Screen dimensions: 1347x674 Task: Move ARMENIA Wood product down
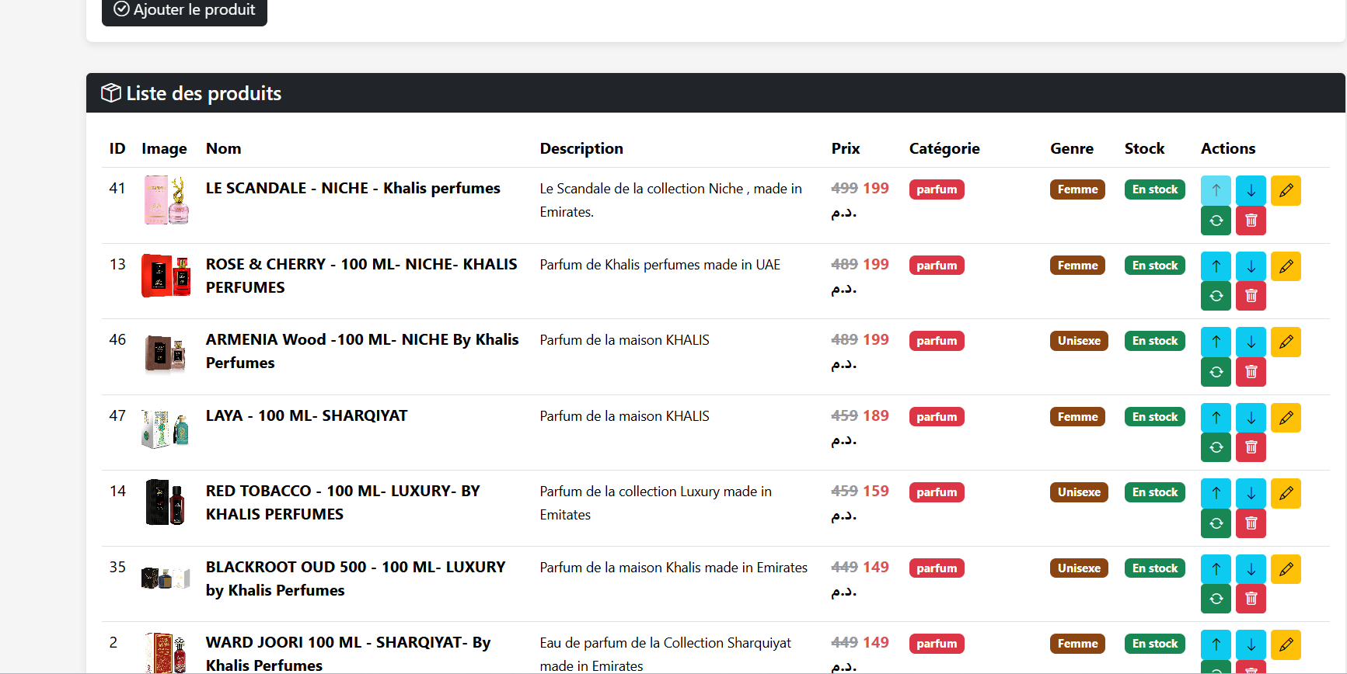point(1251,342)
